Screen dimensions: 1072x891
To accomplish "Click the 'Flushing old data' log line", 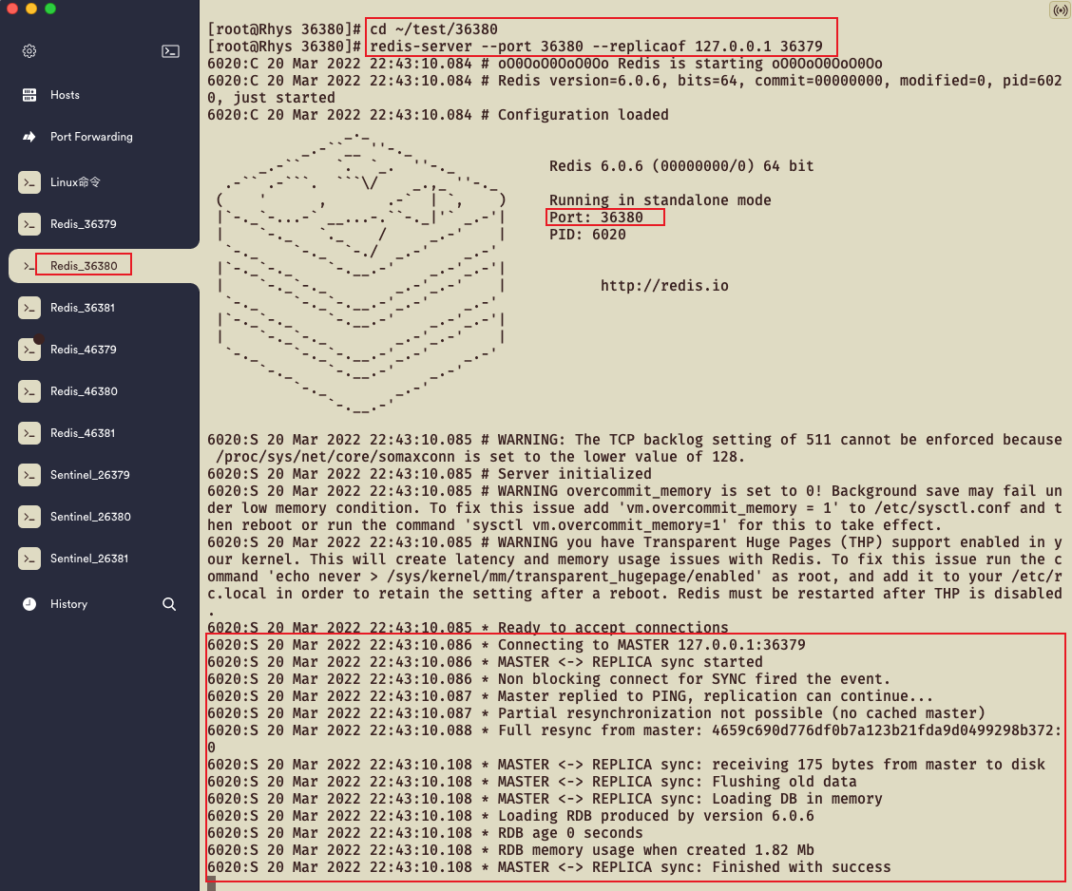I will [x=532, y=782].
